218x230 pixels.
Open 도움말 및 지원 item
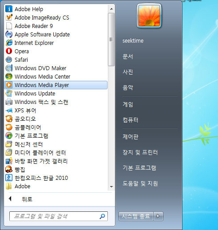point(140,183)
